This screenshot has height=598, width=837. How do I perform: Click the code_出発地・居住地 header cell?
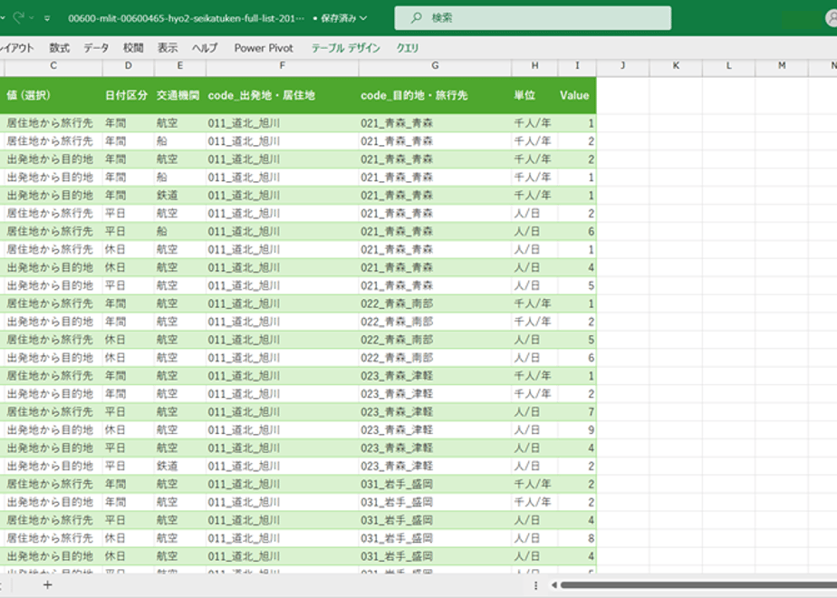point(283,95)
